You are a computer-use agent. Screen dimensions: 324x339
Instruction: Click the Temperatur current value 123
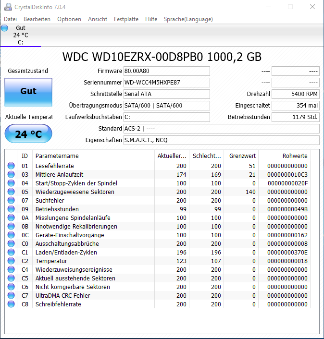(x=181, y=261)
